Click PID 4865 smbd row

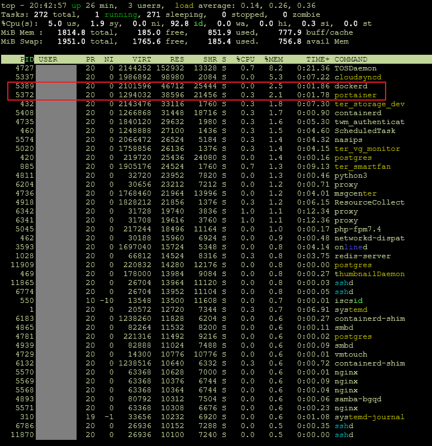pyautogui.click(x=25, y=328)
